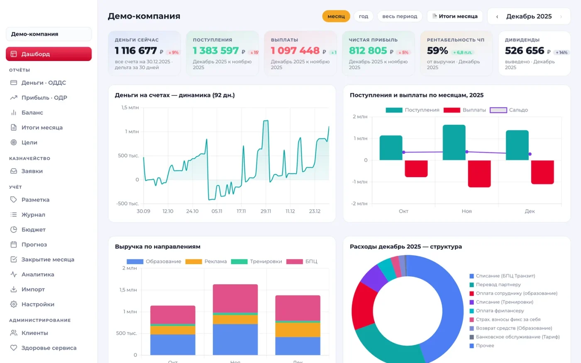Open Аналитика via its pulse-line icon

click(x=14, y=274)
